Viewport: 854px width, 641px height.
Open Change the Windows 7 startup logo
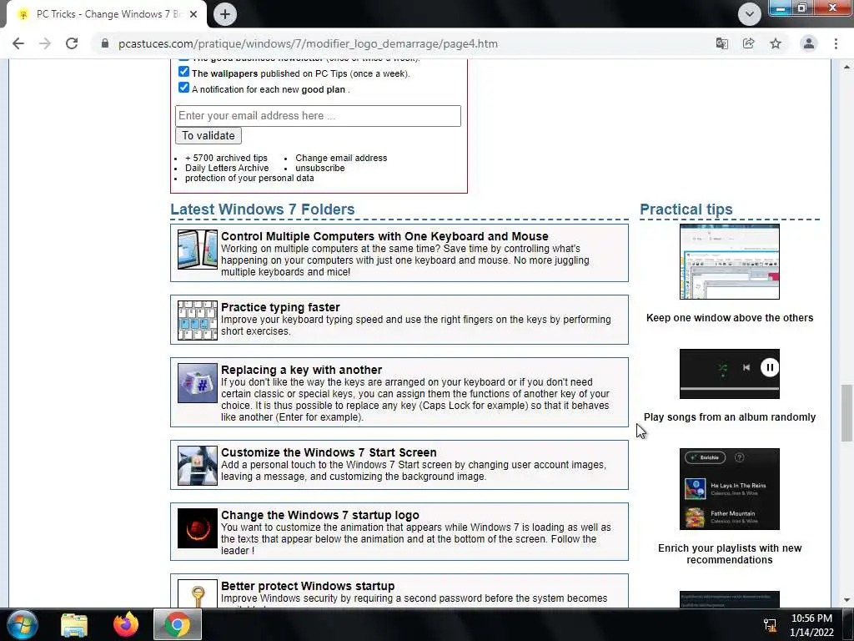(x=319, y=515)
